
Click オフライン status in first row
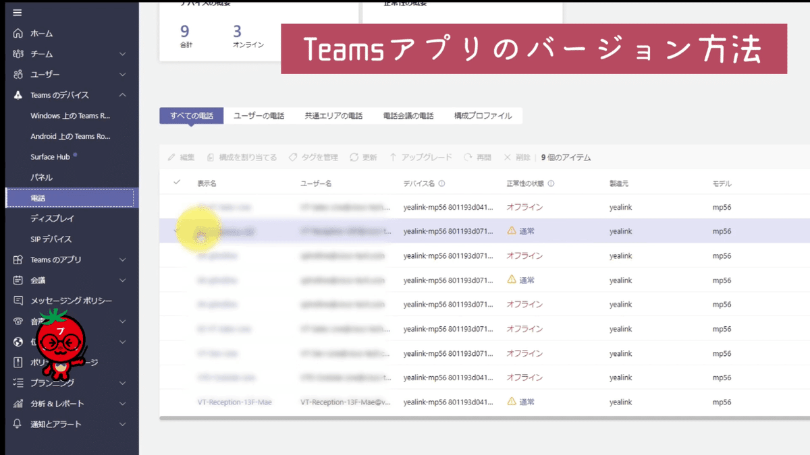[x=524, y=207]
